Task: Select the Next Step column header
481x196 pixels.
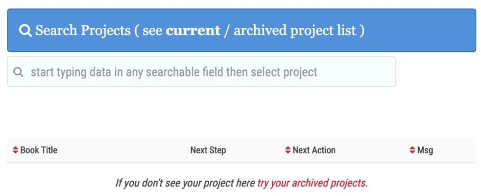Action: coord(208,150)
